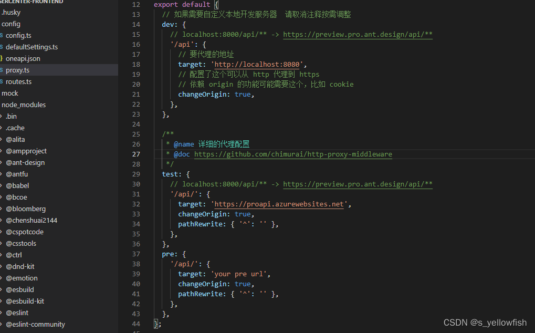This screenshot has width=535, height=333.
Task: Expand the @alita folder
Action: [x=15, y=140]
